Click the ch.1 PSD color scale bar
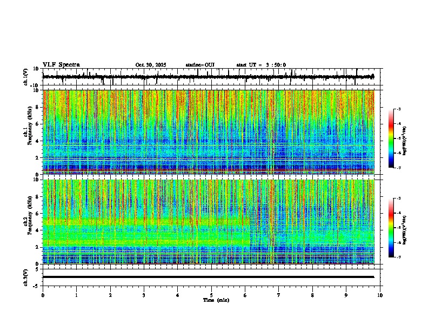This screenshot has width=428, height=331. [x=391, y=138]
